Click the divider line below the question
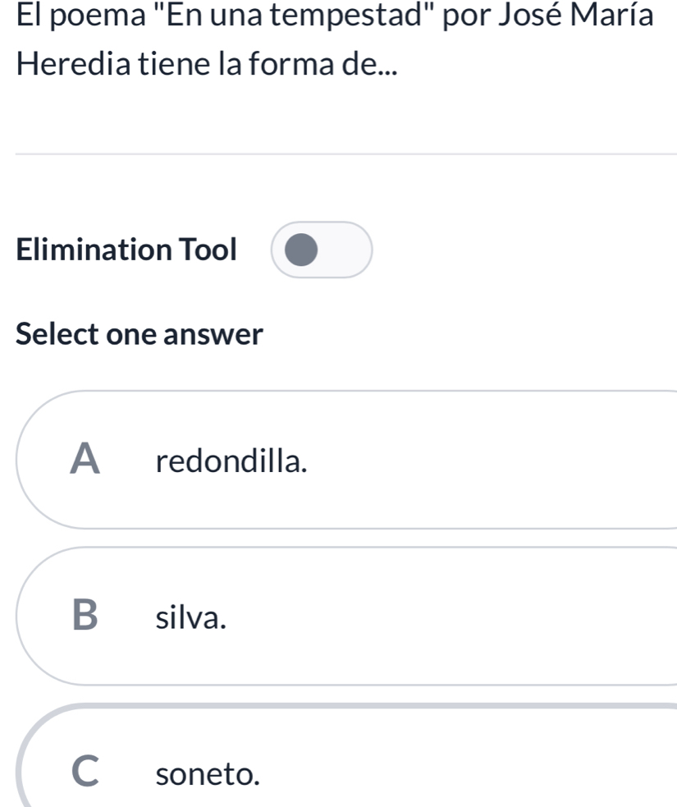Image resolution: width=677 pixels, height=807 pixels. 346,154
